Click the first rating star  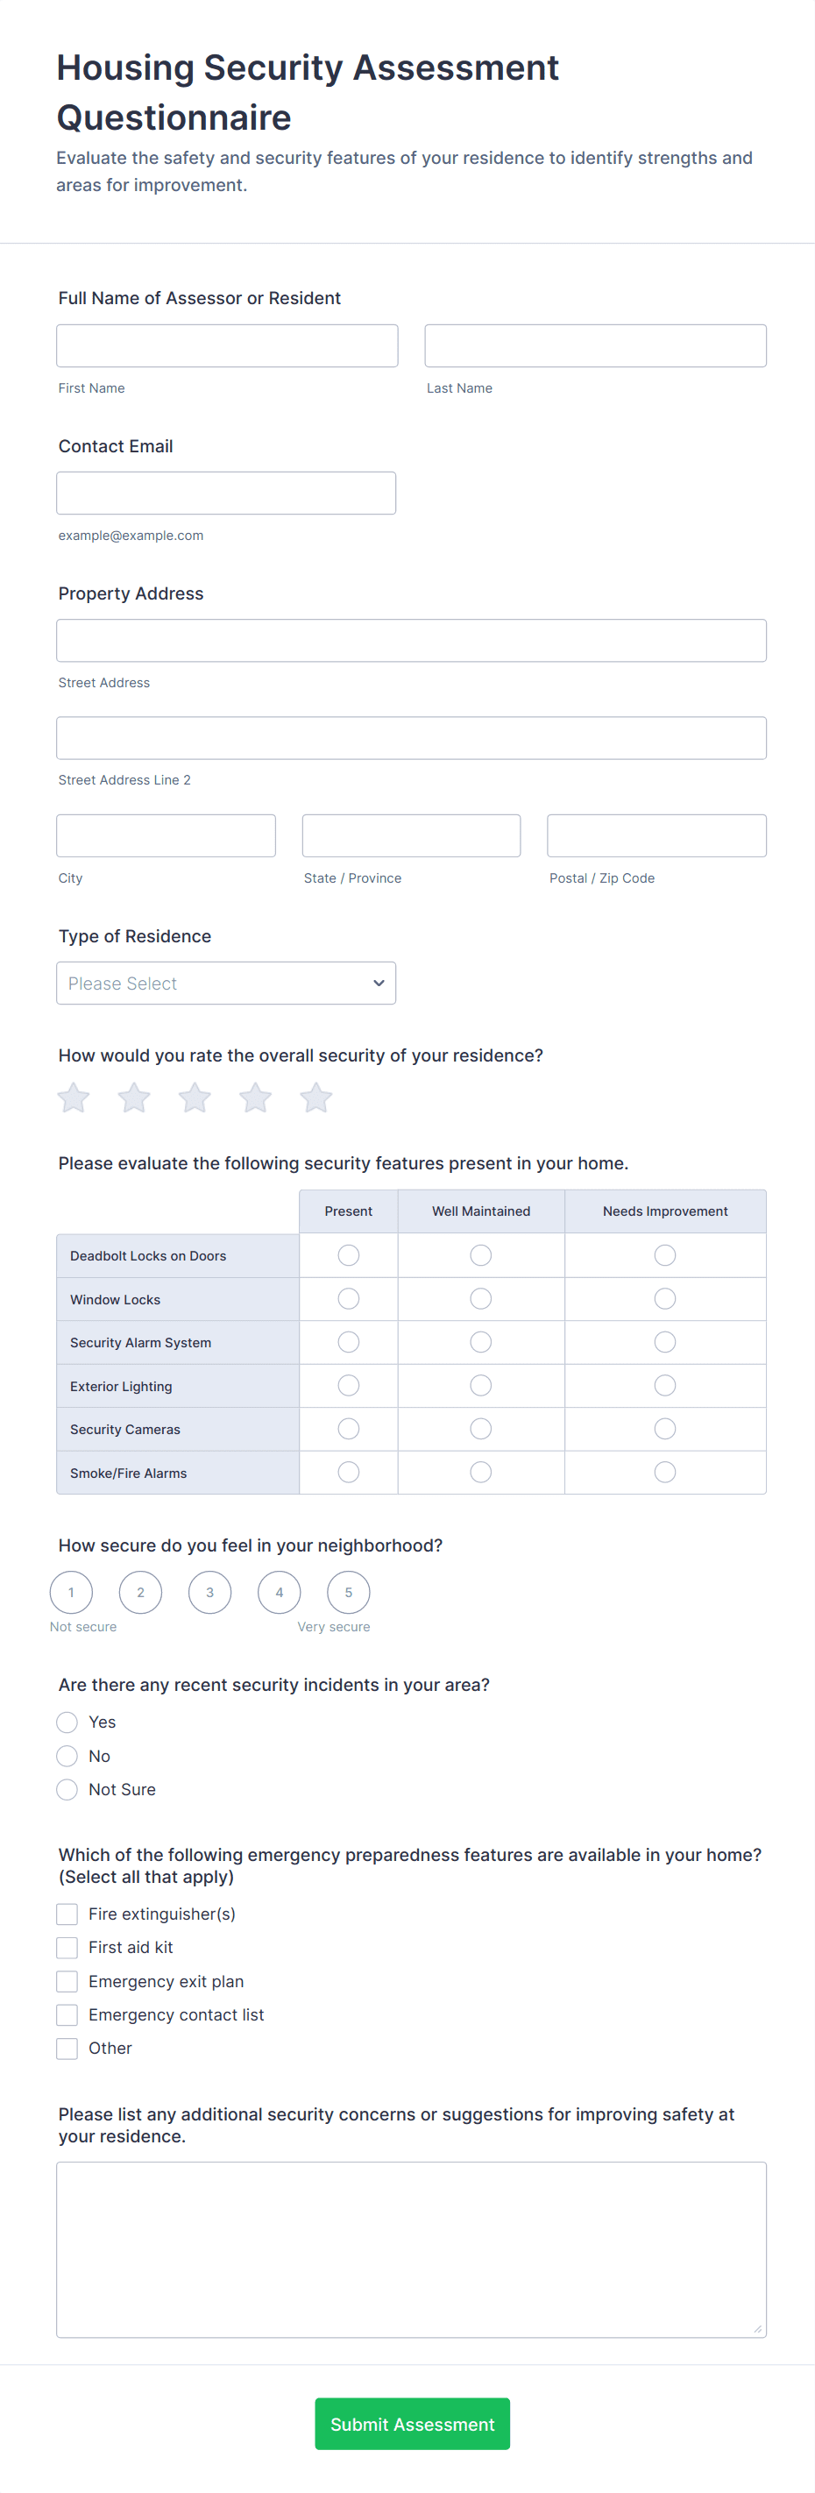point(74,1097)
